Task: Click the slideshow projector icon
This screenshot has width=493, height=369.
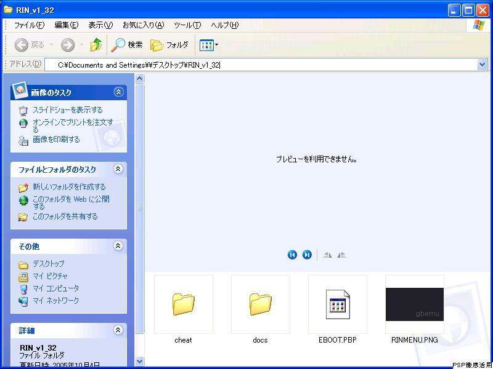Action: tap(23, 111)
